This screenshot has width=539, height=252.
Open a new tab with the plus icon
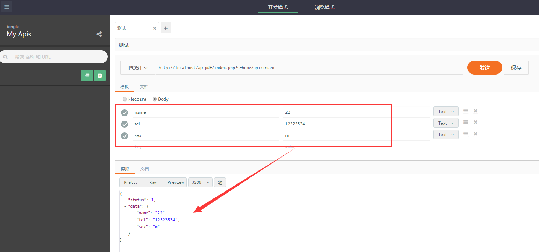point(166,28)
